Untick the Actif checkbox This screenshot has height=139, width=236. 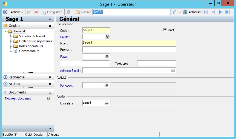click(x=165, y=30)
